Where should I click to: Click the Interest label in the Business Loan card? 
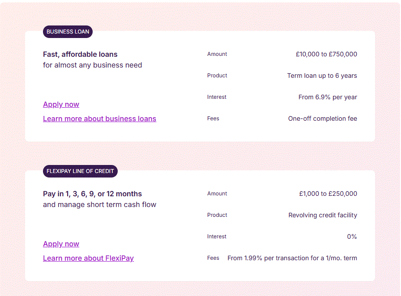217,97
